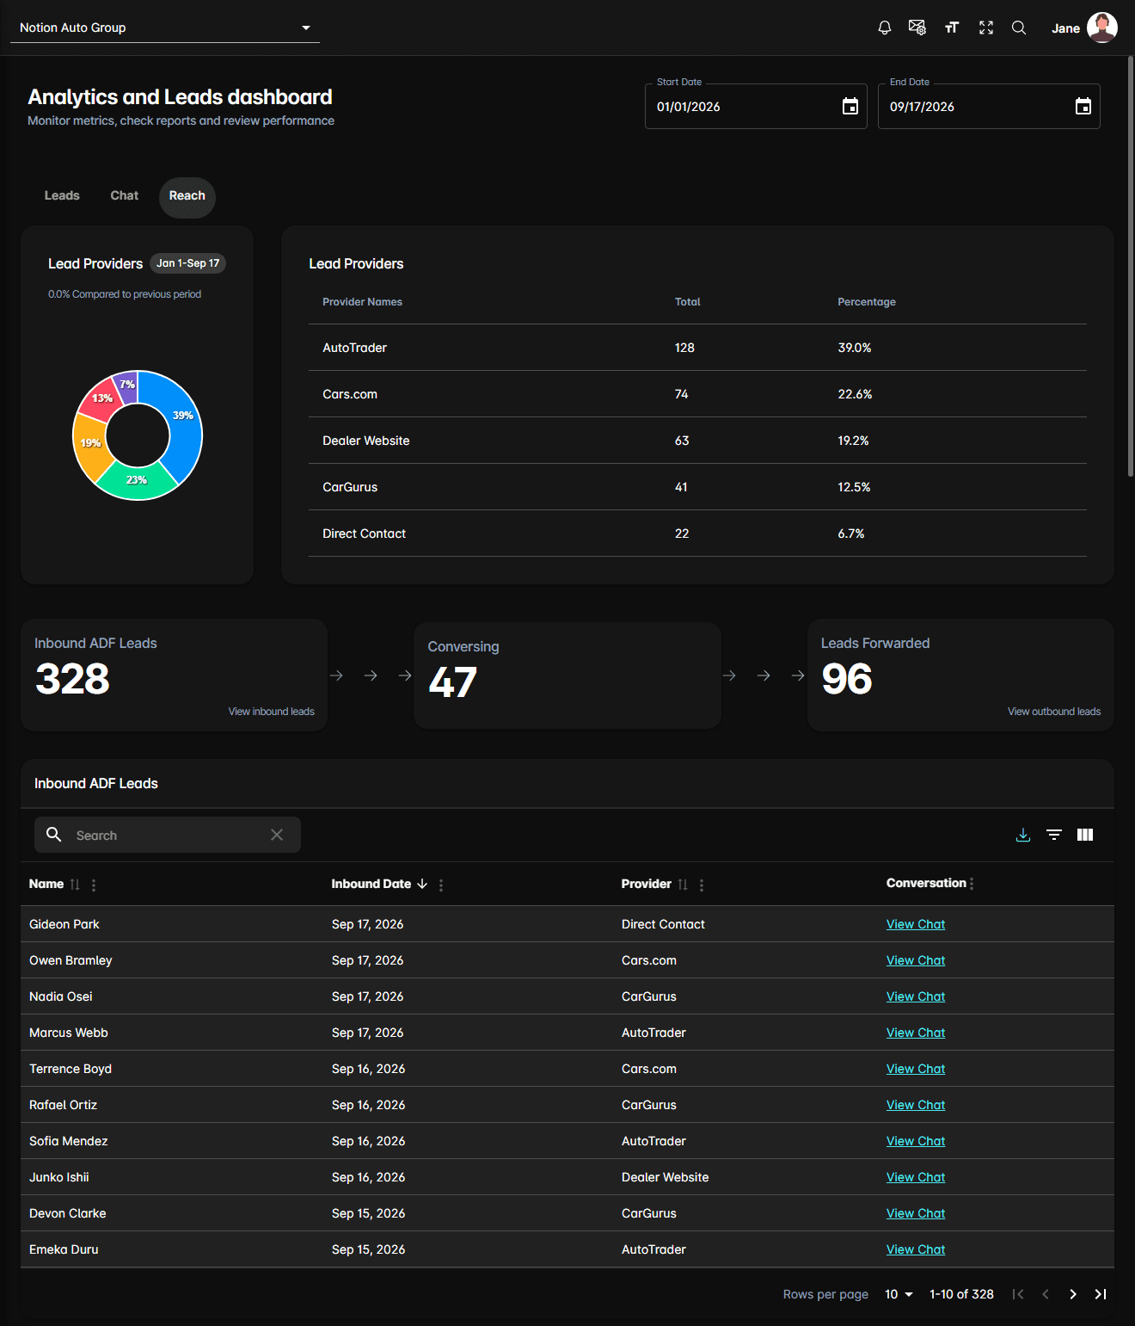The image size is (1135, 1326).
Task: Open mail settings icon in header
Action: tap(917, 28)
